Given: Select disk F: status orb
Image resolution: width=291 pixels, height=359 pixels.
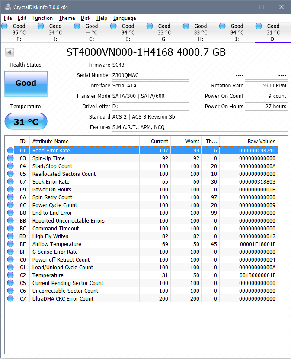Looking at the screenshot, I should [5, 26].
